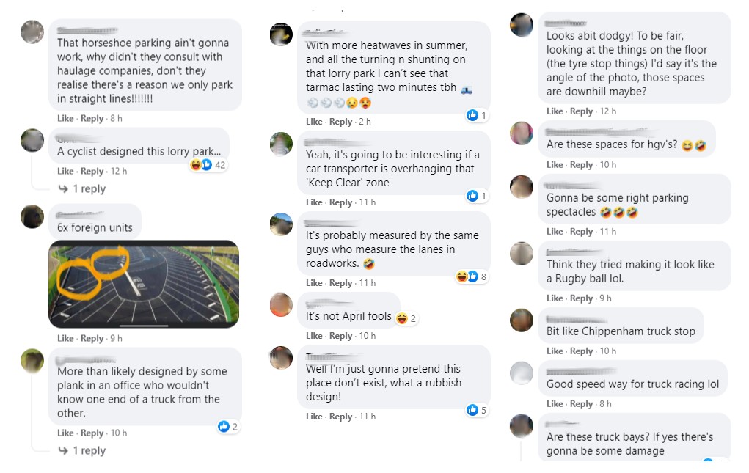
Task: View reactions on roadworks lanes comment
Action: click(x=472, y=276)
